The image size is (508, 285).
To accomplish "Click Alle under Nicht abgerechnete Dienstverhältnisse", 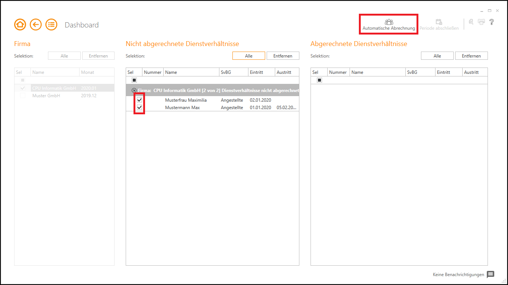I will point(249,56).
